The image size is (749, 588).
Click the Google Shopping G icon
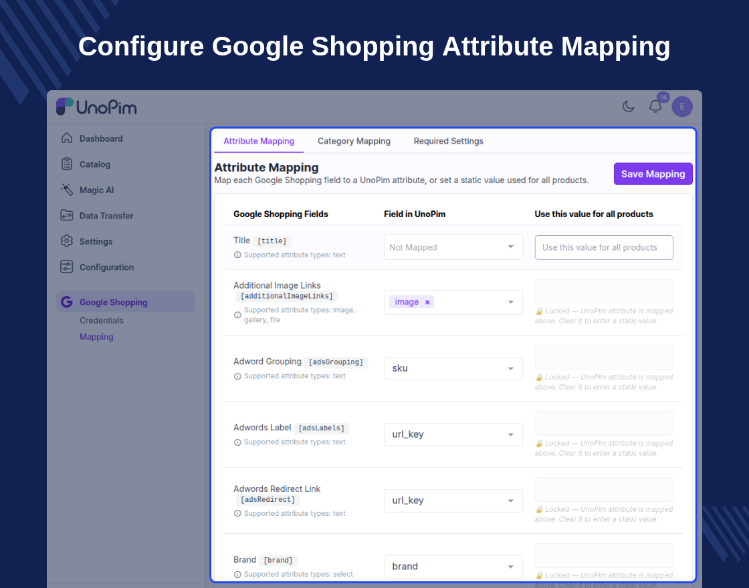click(67, 301)
